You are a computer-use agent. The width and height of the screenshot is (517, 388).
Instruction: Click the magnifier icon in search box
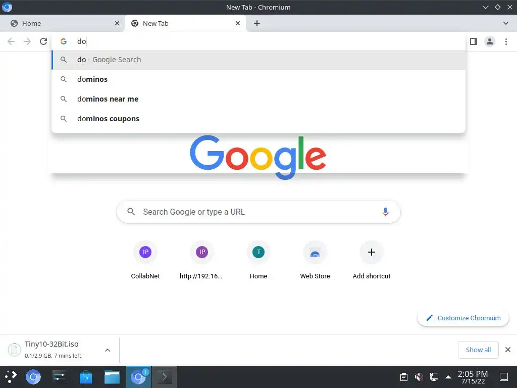coord(131,212)
